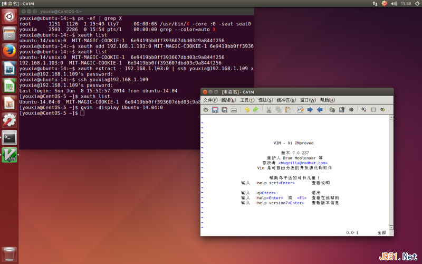Launch Firefox from the launcher
The image size is (422, 264).
click(x=9, y=51)
